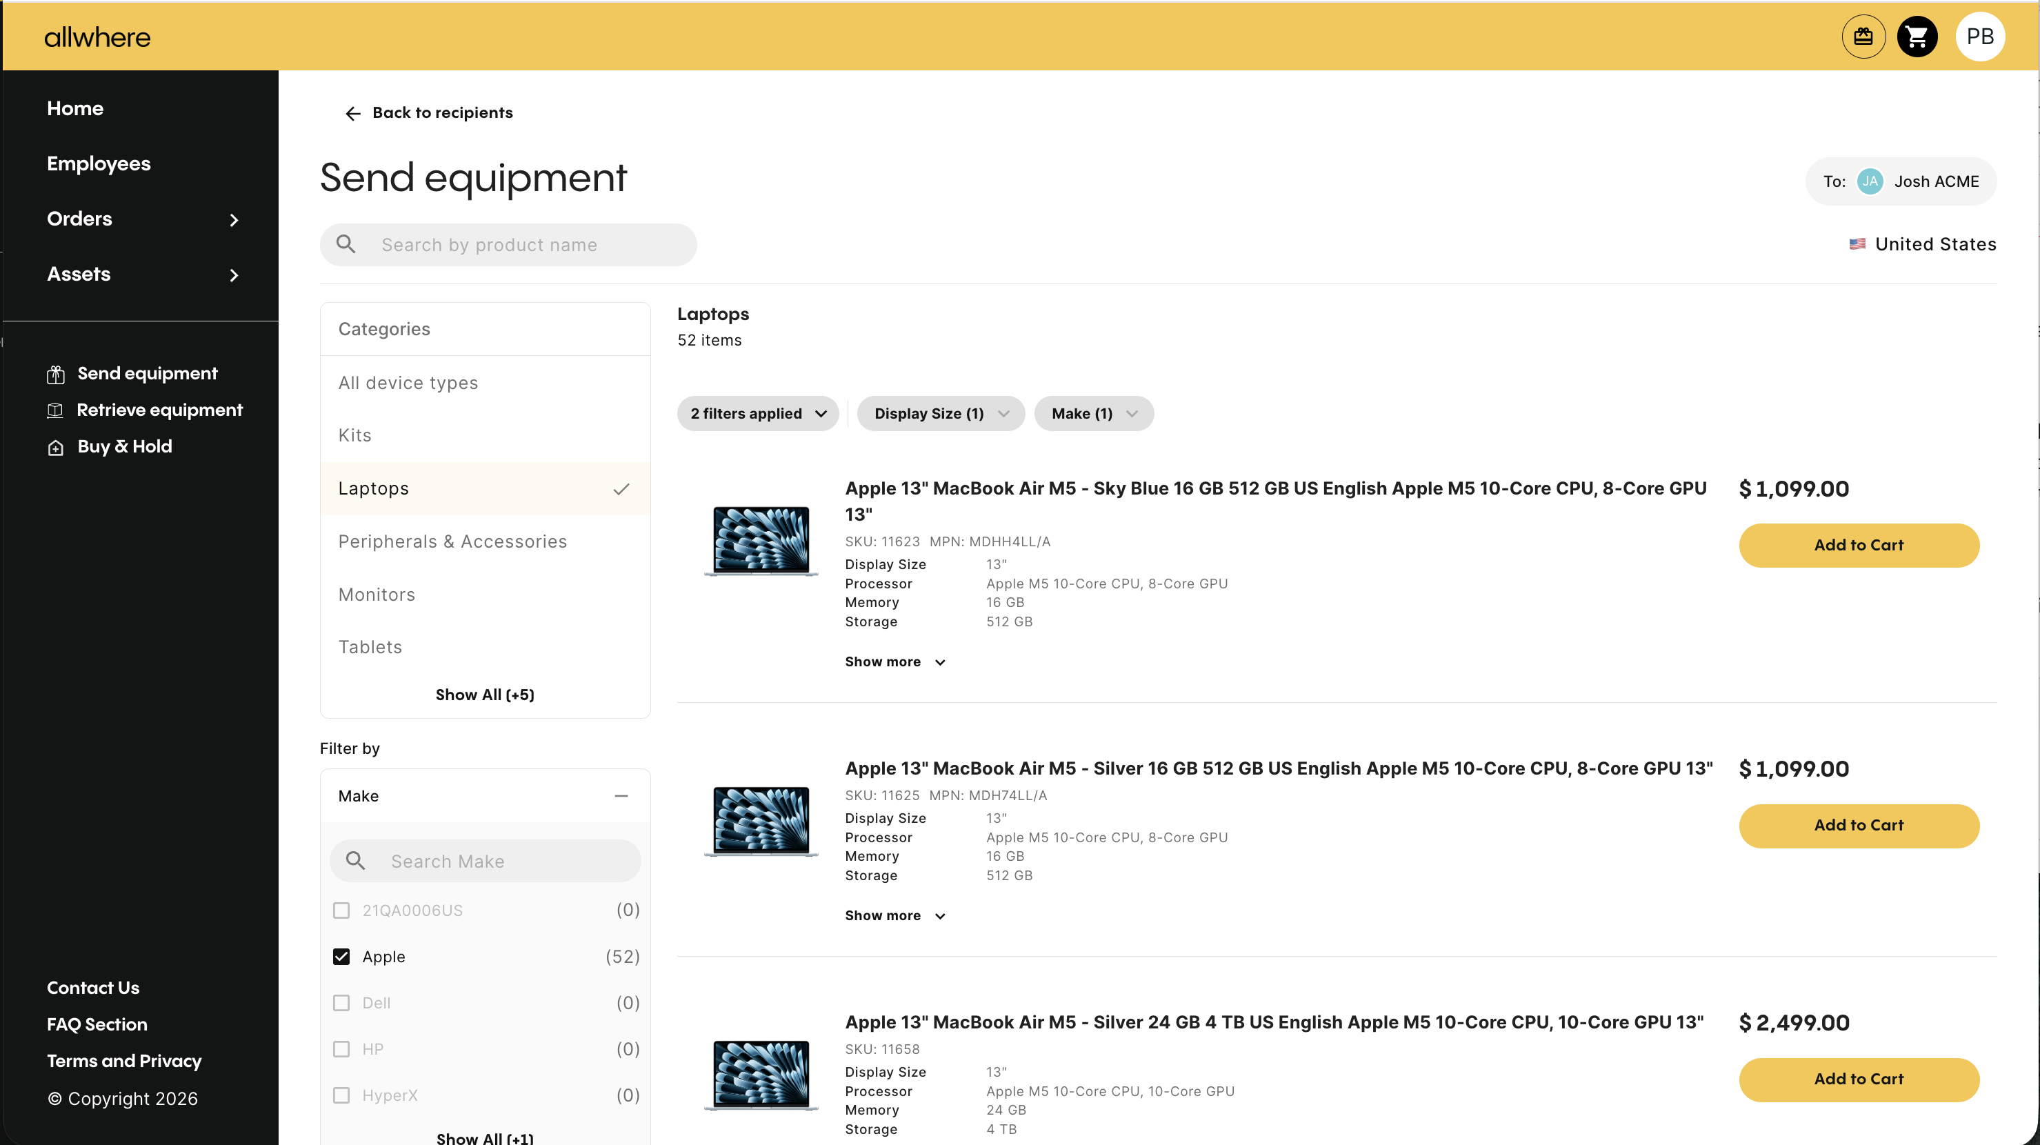Open the Display Size (1) filter dropdown
2040x1145 pixels.
point(941,413)
